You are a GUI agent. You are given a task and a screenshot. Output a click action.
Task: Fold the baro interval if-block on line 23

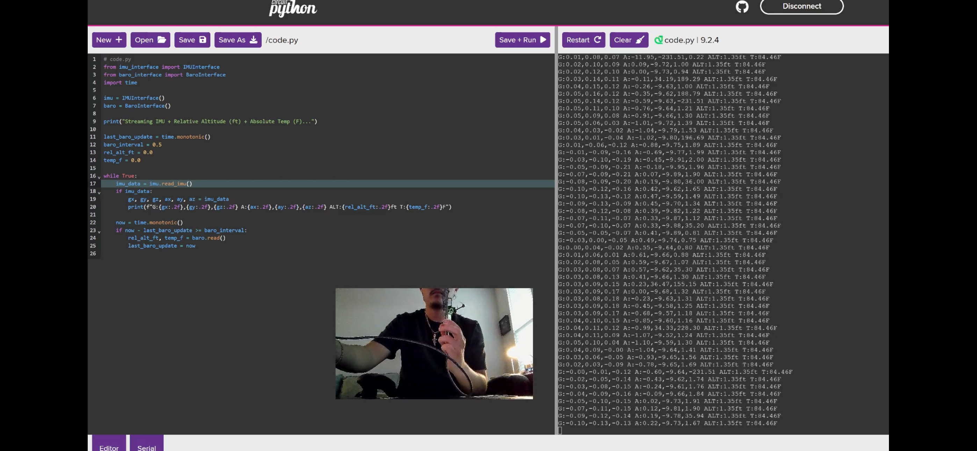(x=99, y=231)
